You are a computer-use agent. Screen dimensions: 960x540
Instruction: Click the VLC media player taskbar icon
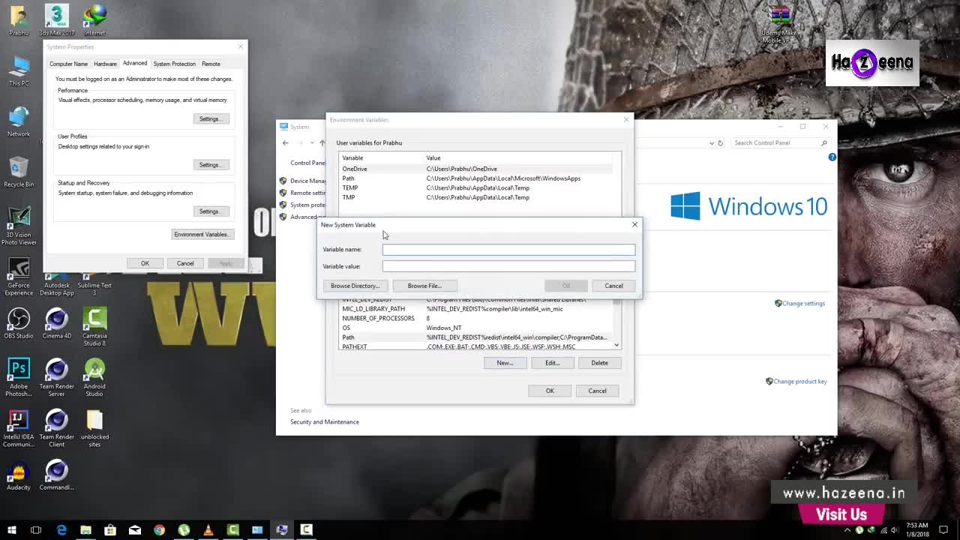coord(208,530)
